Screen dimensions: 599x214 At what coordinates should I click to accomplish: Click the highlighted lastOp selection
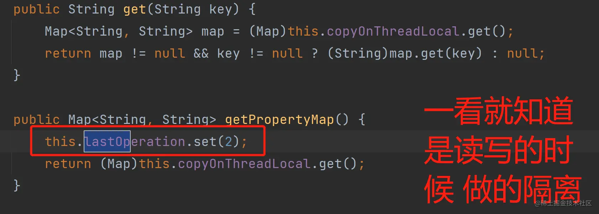[x=107, y=141]
